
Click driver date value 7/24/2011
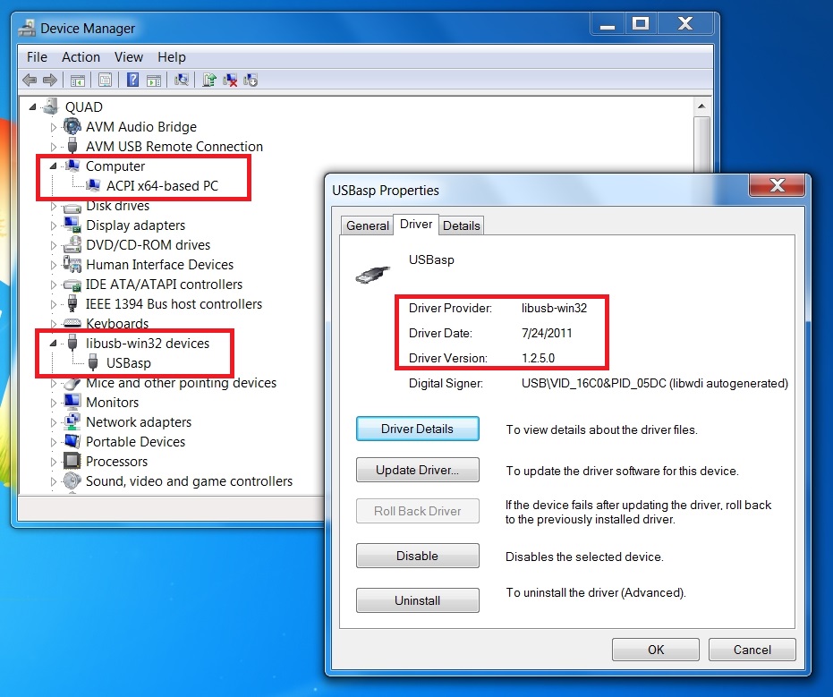(x=547, y=334)
